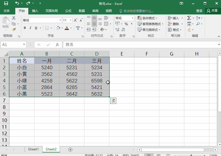Click the increase font size icon

coord(75,20)
